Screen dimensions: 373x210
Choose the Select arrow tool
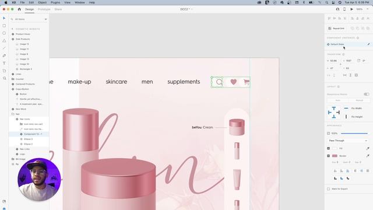tap(4, 18)
